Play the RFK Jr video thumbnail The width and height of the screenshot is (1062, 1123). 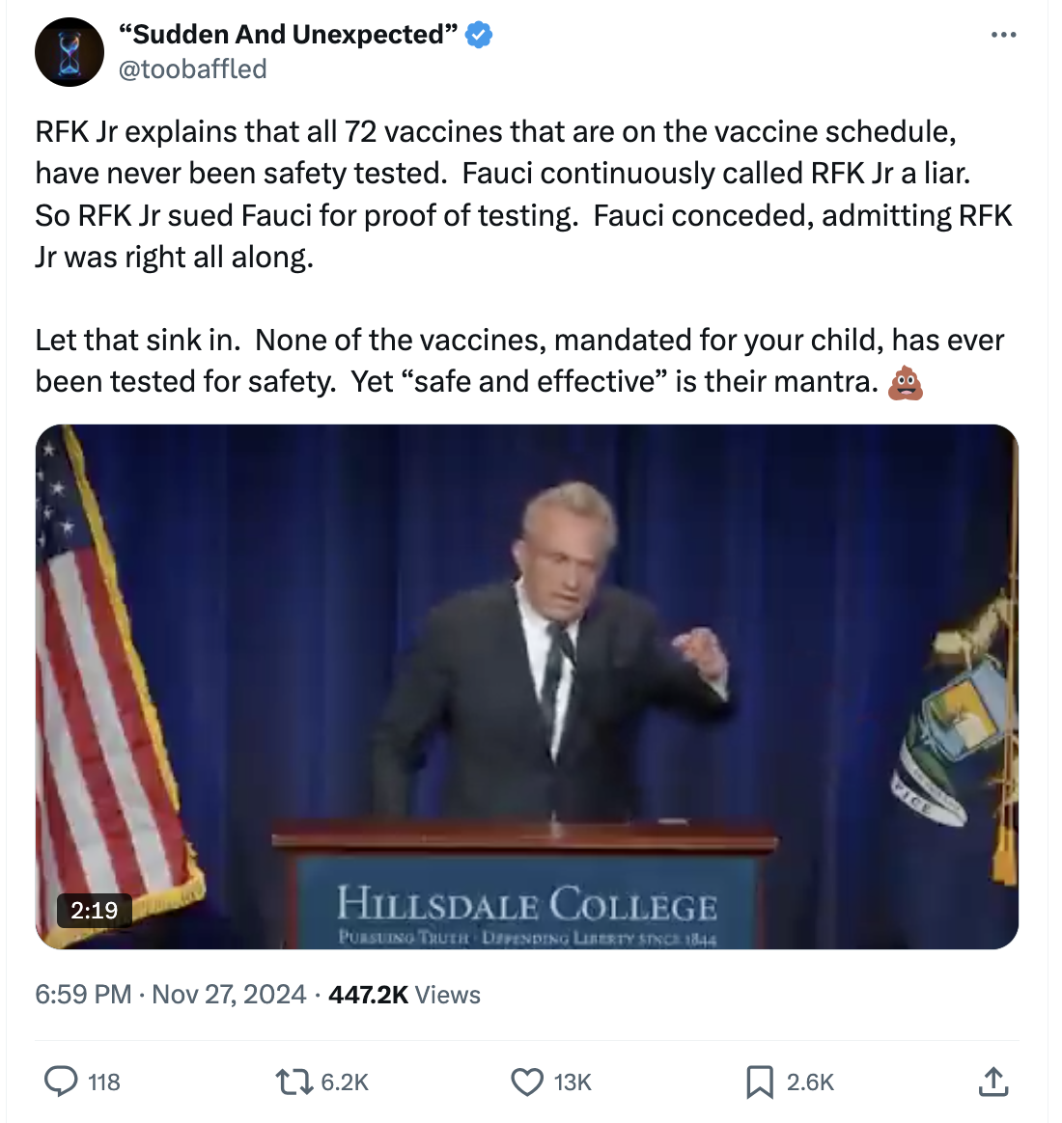click(x=527, y=687)
